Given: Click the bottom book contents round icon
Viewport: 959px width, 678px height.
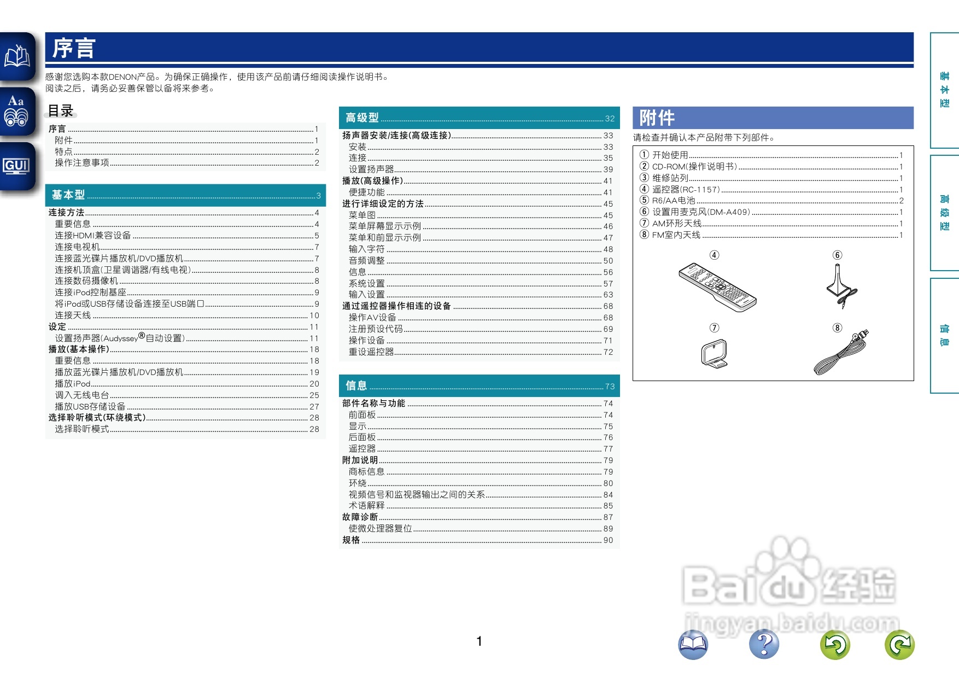Looking at the screenshot, I should click(693, 644).
